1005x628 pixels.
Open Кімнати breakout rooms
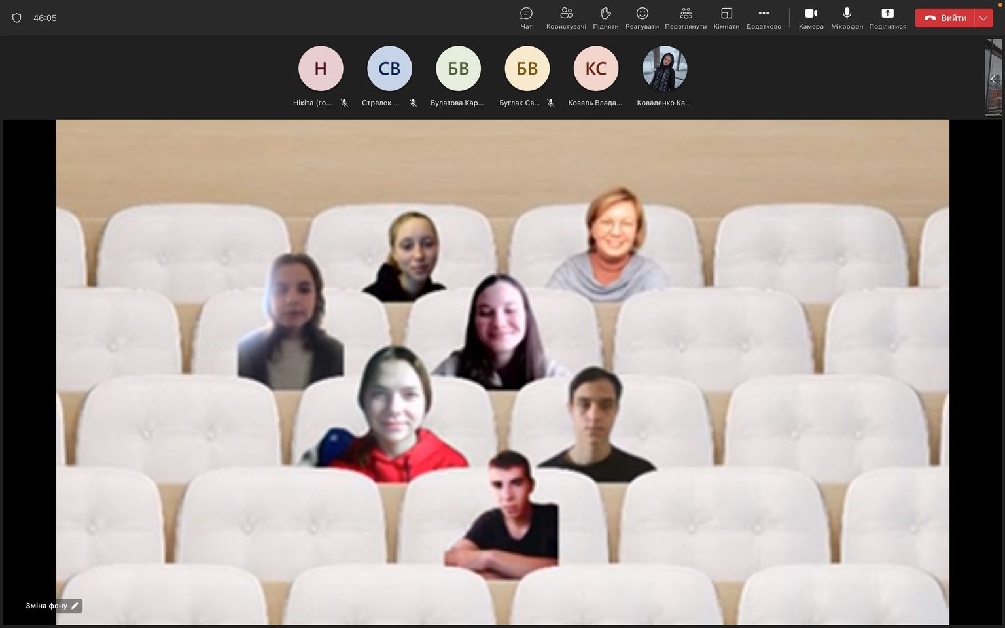coord(726,18)
